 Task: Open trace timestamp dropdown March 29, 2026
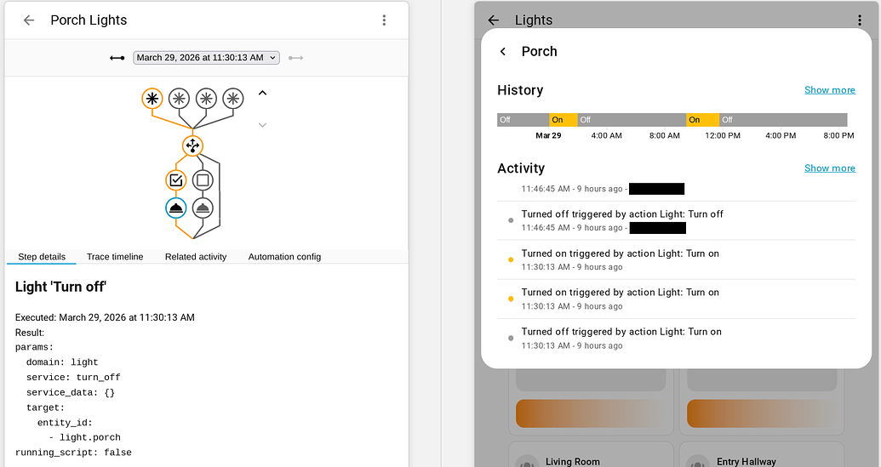[206, 58]
